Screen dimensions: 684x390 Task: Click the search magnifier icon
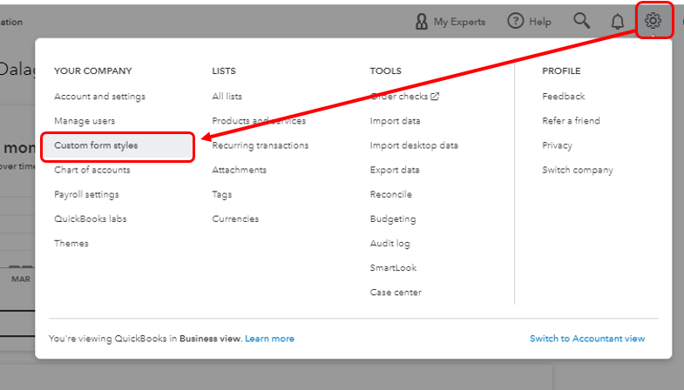582,21
